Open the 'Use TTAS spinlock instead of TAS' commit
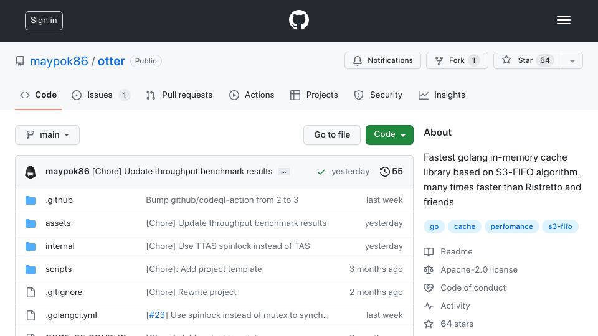The width and height of the screenshot is (598, 336). [x=228, y=246]
